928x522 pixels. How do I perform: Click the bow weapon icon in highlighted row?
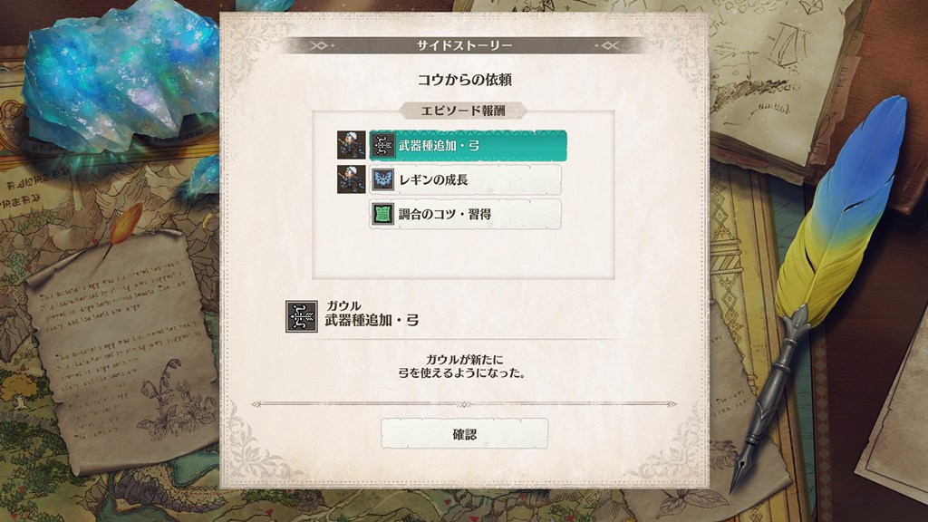(382, 146)
